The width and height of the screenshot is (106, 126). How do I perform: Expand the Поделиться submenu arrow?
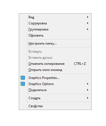point(88,90)
